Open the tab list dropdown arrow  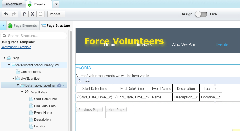click(57, 4)
